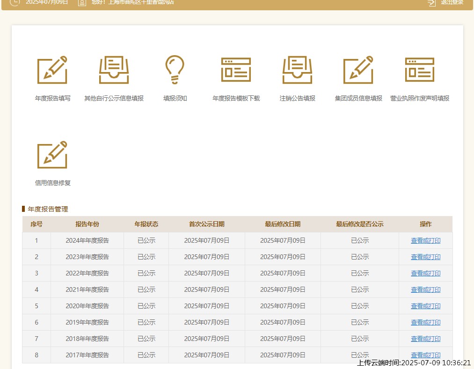Click last modified date in 2020 row

click(x=283, y=306)
